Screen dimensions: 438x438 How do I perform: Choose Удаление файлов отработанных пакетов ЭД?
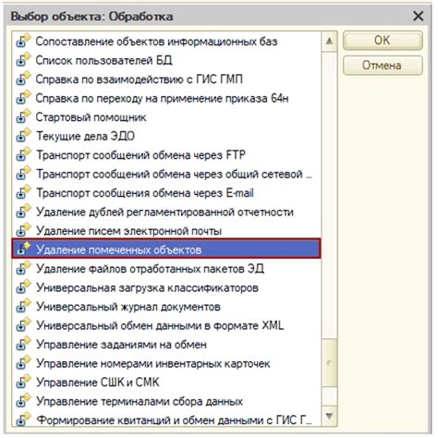click(166, 269)
